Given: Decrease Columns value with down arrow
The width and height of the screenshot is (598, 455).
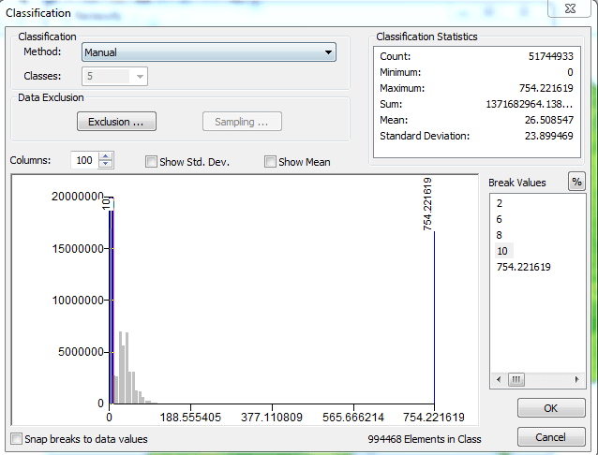Looking at the screenshot, I should point(106,165).
